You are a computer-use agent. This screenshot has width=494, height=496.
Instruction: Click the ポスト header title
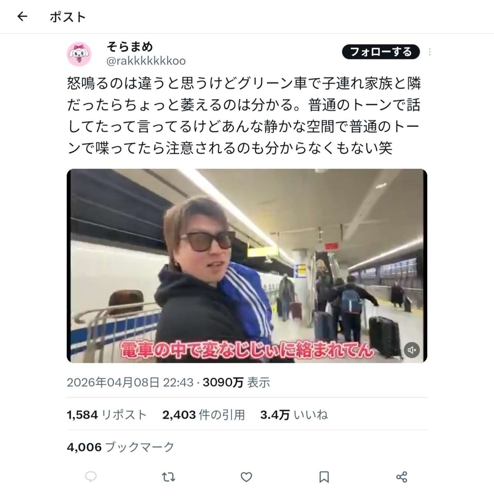pos(68,17)
